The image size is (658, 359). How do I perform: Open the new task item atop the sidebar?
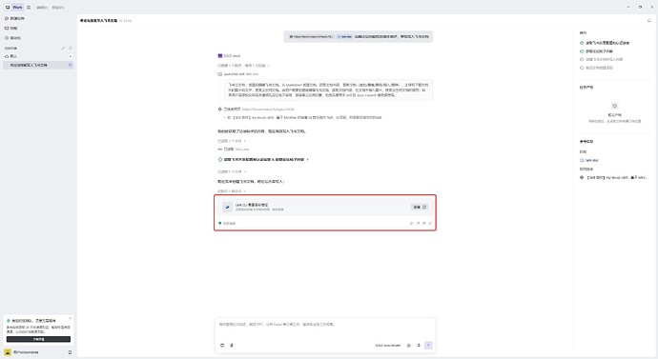coord(14,18)
